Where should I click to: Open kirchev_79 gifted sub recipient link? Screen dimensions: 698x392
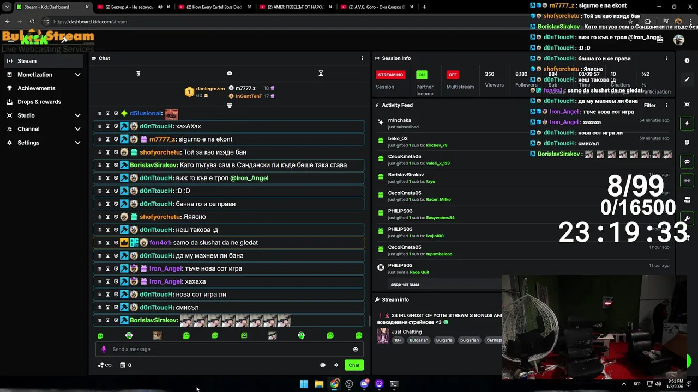tap(437, 145)
